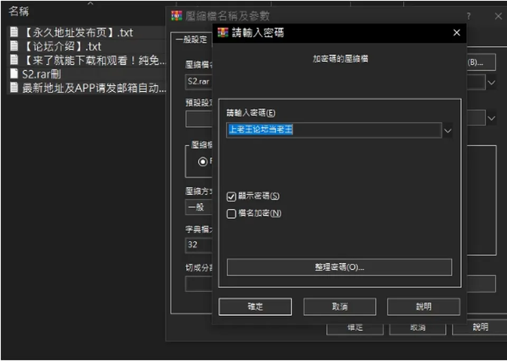Click the WinRAR icon in 請輸入密碼 title bar
Image resolution: width=507 pixels, height=361 pixels.
(223, 33)
